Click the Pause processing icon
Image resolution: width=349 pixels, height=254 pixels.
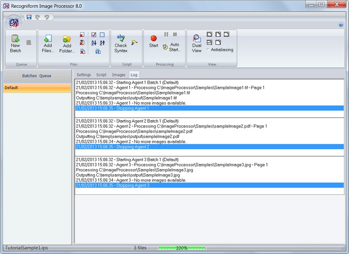pos(166,34)
